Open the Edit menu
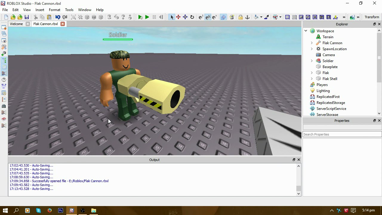 click(x=16, y=10)
